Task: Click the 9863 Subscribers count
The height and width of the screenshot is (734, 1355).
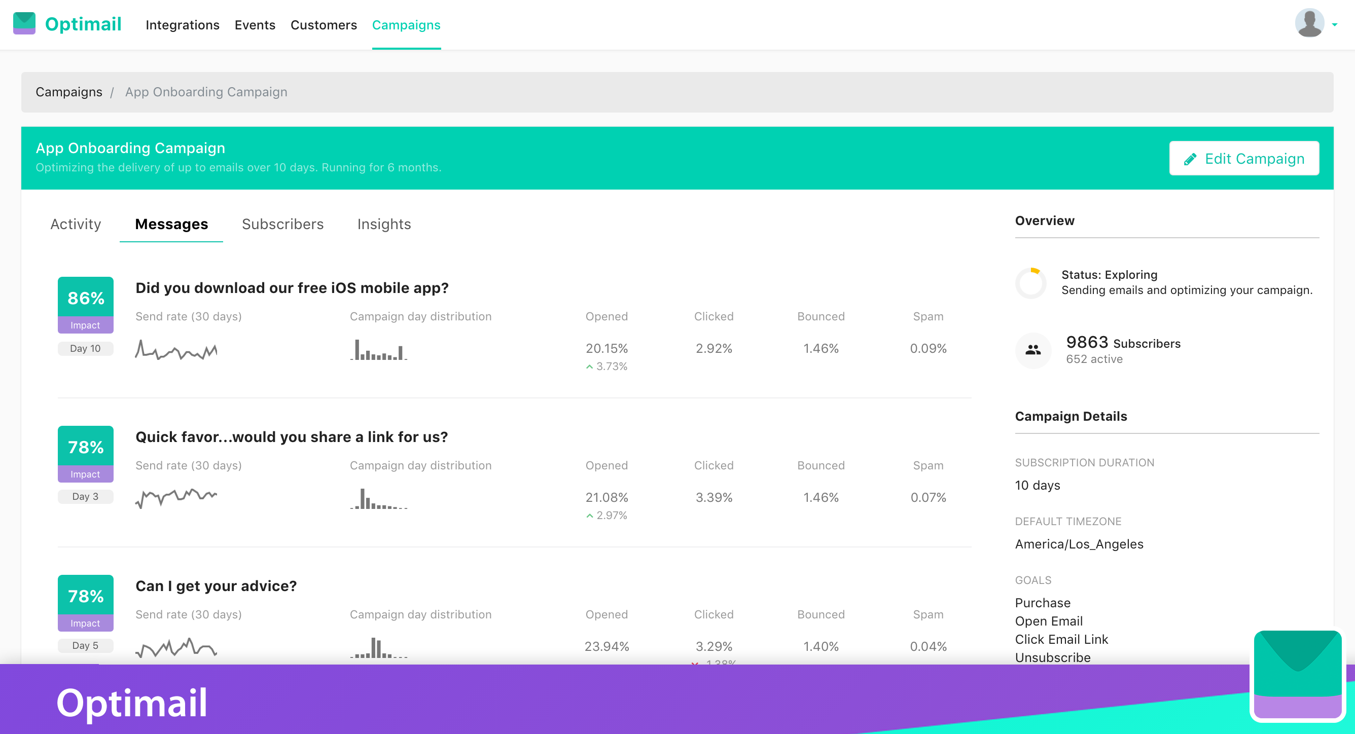Action: point(1123,342)
